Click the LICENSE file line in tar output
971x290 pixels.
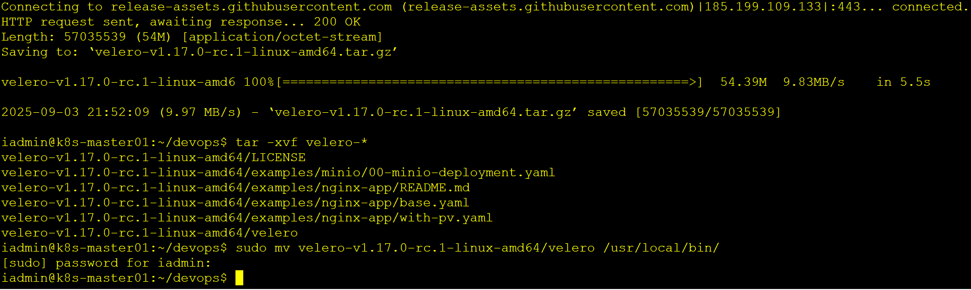coord(153,157)
